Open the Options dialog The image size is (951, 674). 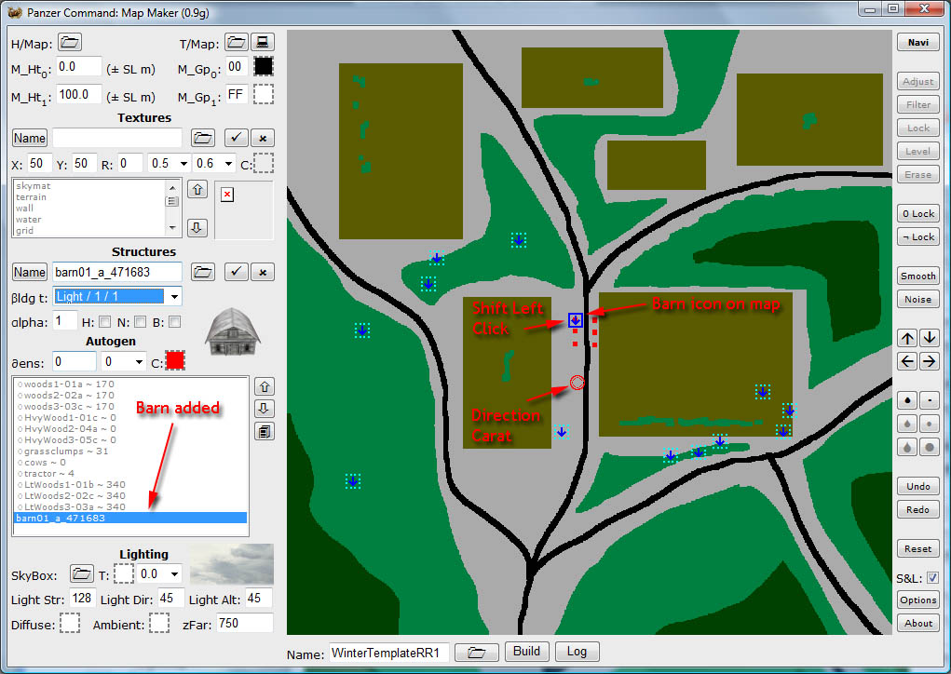[918, 600]
